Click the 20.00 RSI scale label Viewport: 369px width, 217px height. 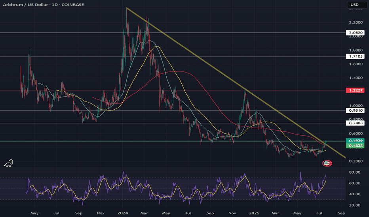coord(354,205)
